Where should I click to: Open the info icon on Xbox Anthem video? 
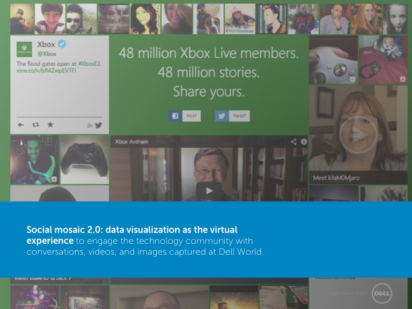pyautogui.click(x=304, y=142)
